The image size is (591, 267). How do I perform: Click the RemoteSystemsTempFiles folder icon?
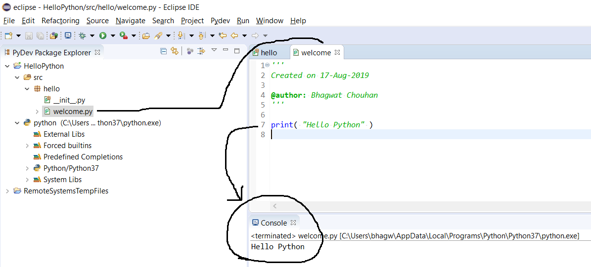coord(17,191)
